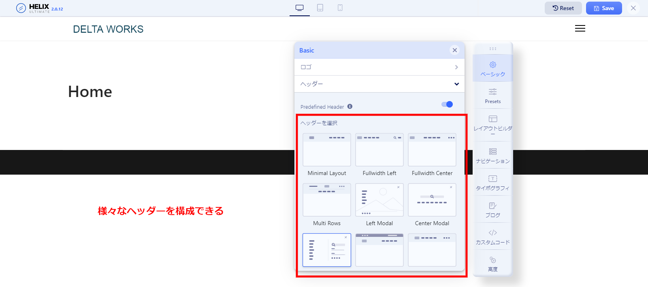Switch to tablet preview icon
The image size is (648, 287).
click(x=320, y=8)
